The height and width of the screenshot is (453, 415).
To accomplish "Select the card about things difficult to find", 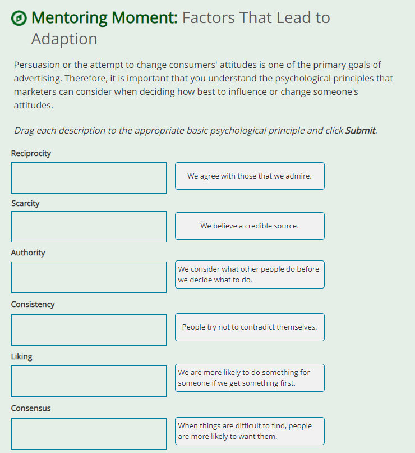I will point(250,431).
